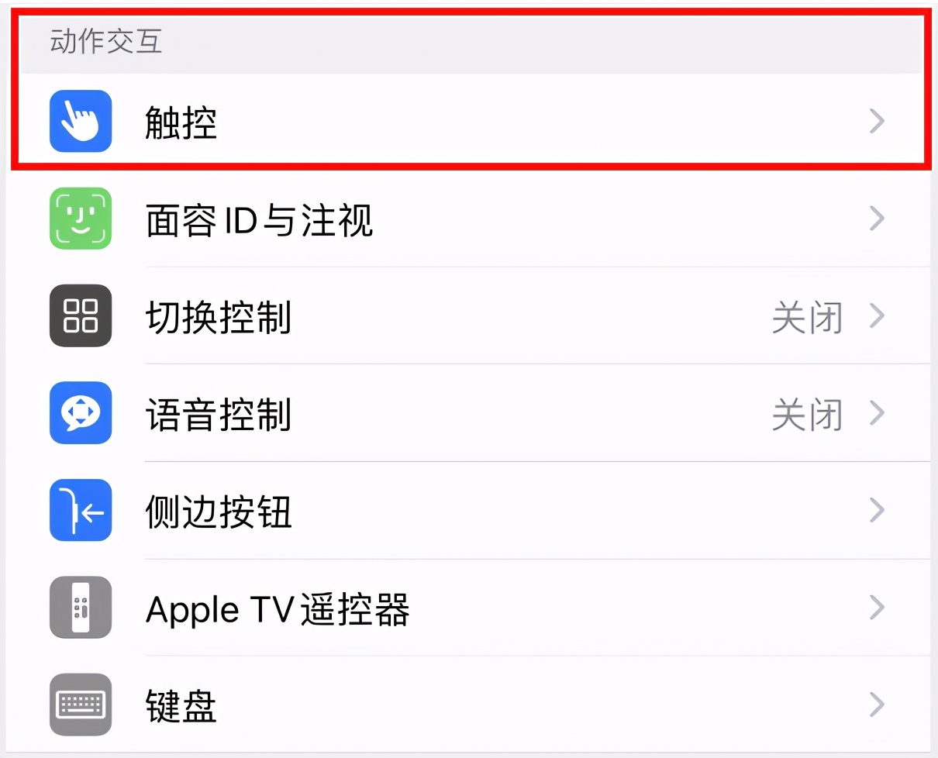Select the gray Apple TV remote icon
The height and width of the screenshot is (758, 938).
click(81, 608)
